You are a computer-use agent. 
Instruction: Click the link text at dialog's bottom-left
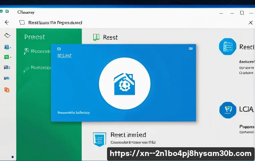pyautogui.click(x=74, y=113)
